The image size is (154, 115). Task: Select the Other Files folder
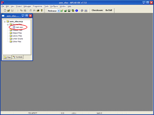click(17, 42)
